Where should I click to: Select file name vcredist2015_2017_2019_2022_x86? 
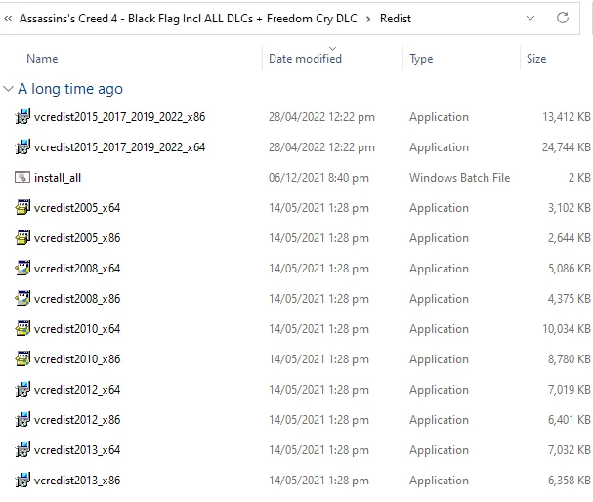[119, 117]
